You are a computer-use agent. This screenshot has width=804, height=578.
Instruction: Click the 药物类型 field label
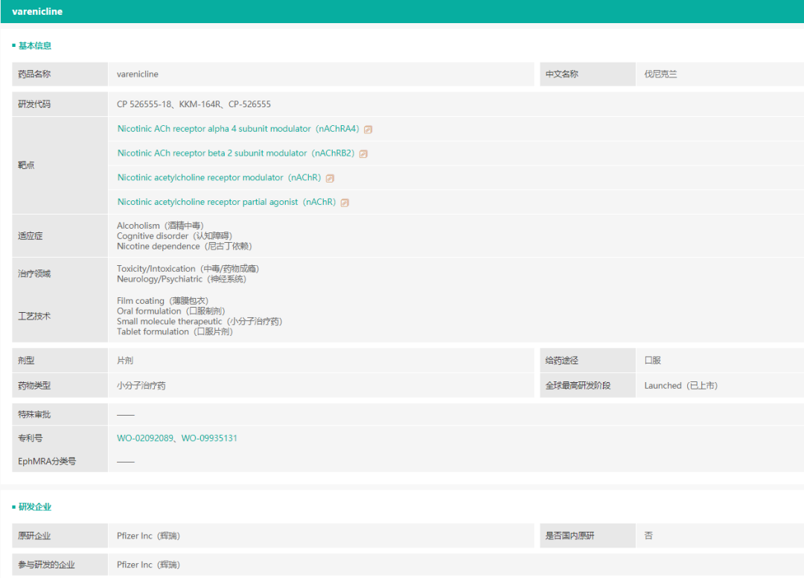(x=34, y=385)
